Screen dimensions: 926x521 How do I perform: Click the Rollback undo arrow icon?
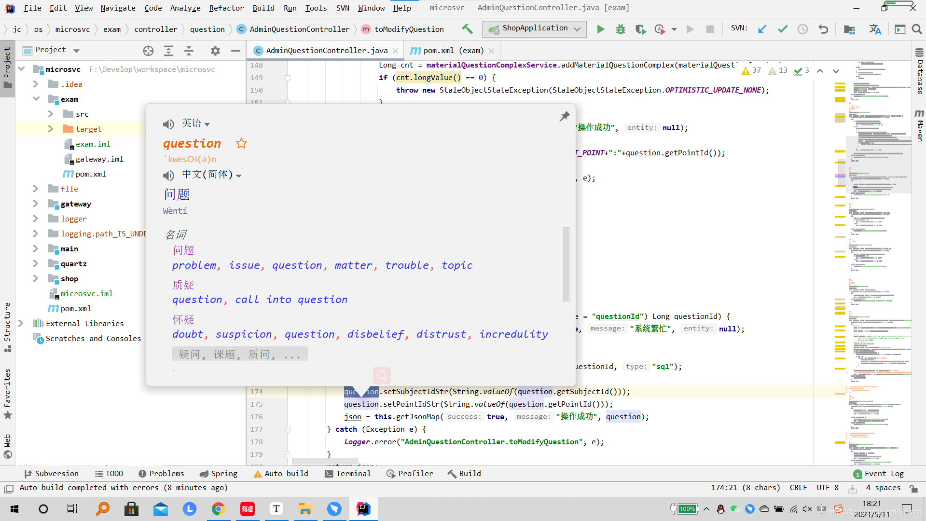[823, 29]
